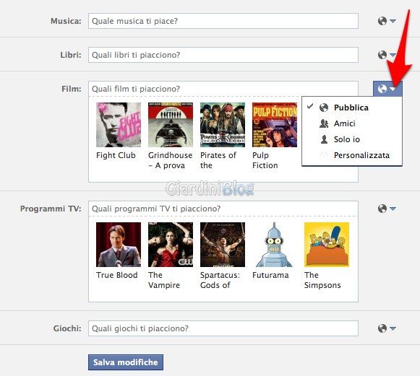Click the Fight Club title text
Image resolution: width=420 pixels, height=376 pixels.
116,155
